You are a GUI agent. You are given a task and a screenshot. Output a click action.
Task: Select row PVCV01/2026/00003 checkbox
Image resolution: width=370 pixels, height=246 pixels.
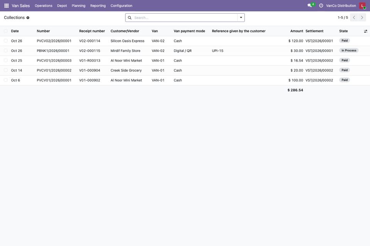(x=6, y=60)
